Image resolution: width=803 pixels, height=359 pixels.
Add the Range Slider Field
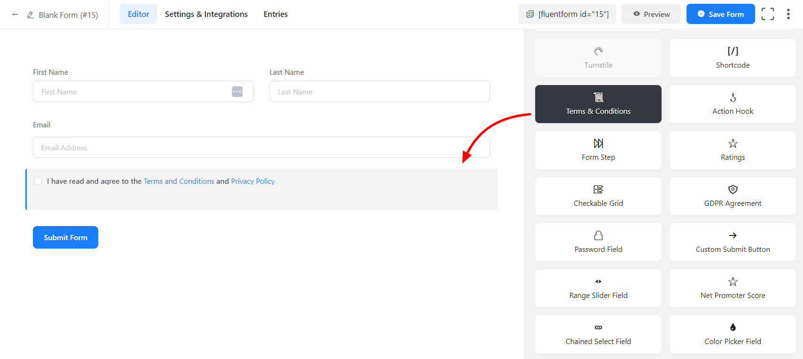(x=598, y=288)
